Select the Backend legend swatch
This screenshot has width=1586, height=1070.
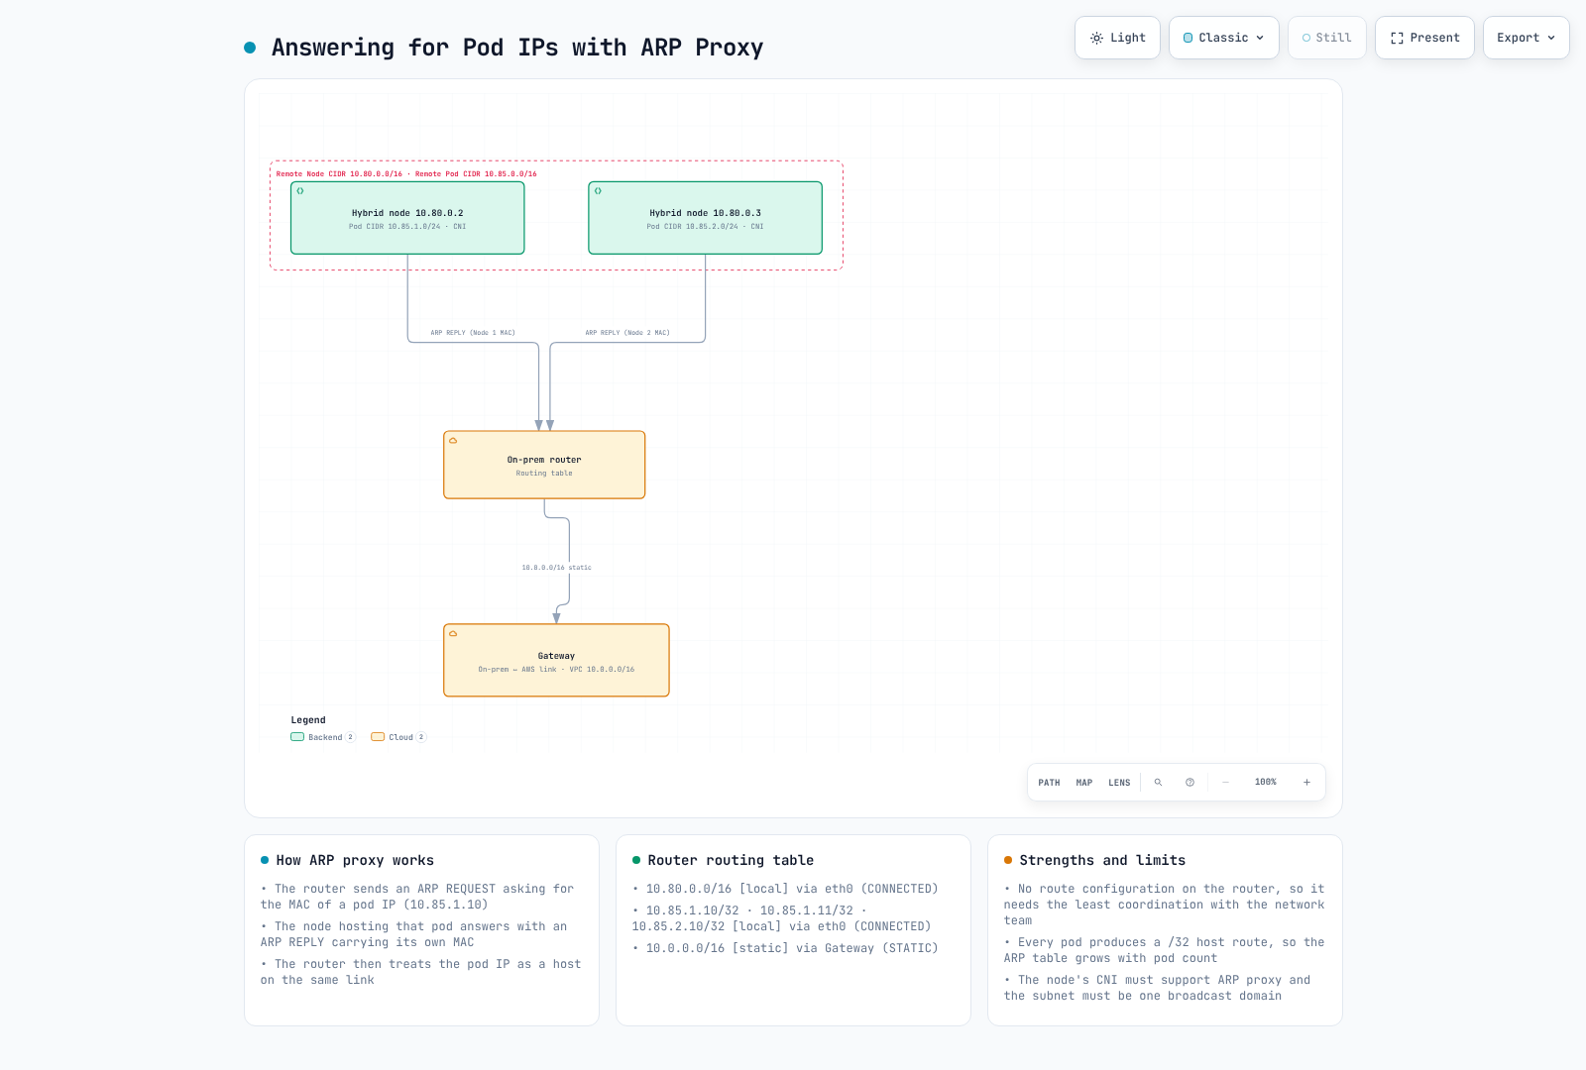pyautogui.click(x=297, y=737)
